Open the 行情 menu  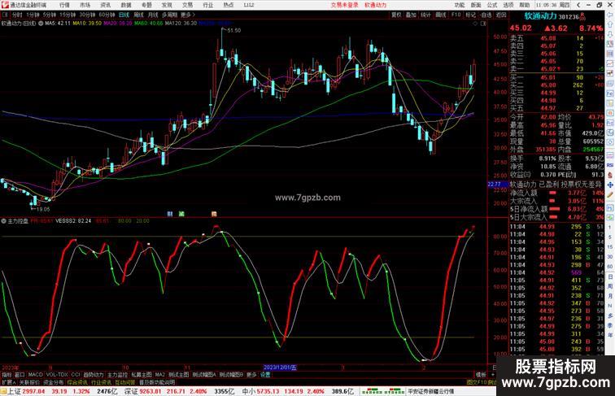click(65, 5)
